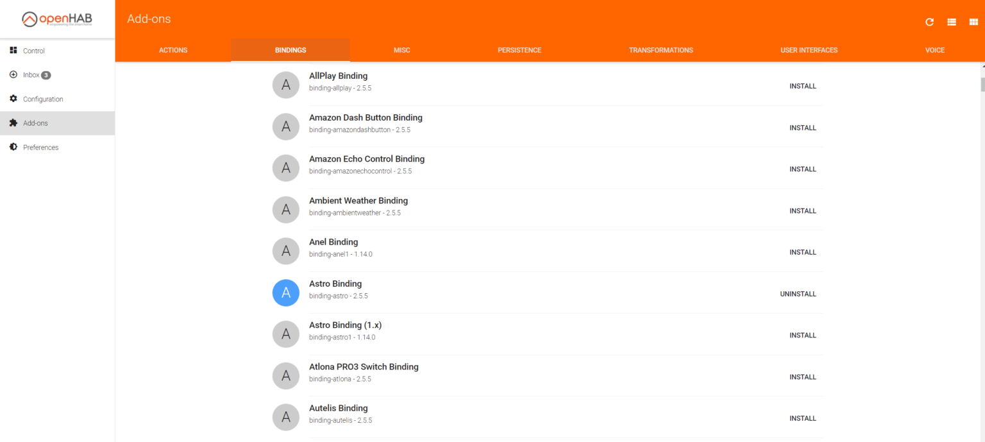
Task: Open the TRANSFORMATIONS tab
Action: (x=661, y=49)
